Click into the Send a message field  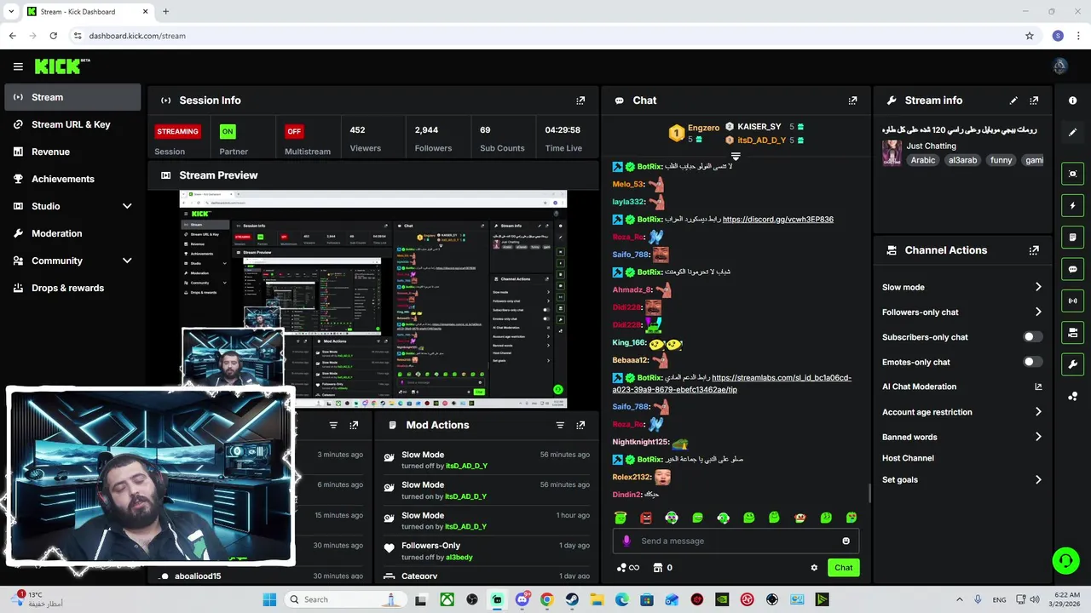pos(736,541)
